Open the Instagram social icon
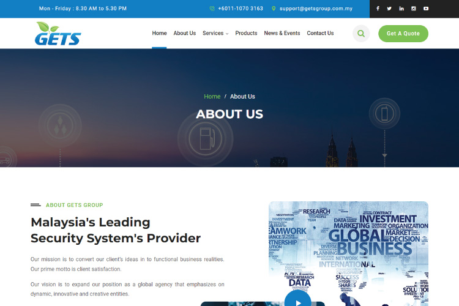The width and height of the screenshot is (459, 306). coord(414,9)
